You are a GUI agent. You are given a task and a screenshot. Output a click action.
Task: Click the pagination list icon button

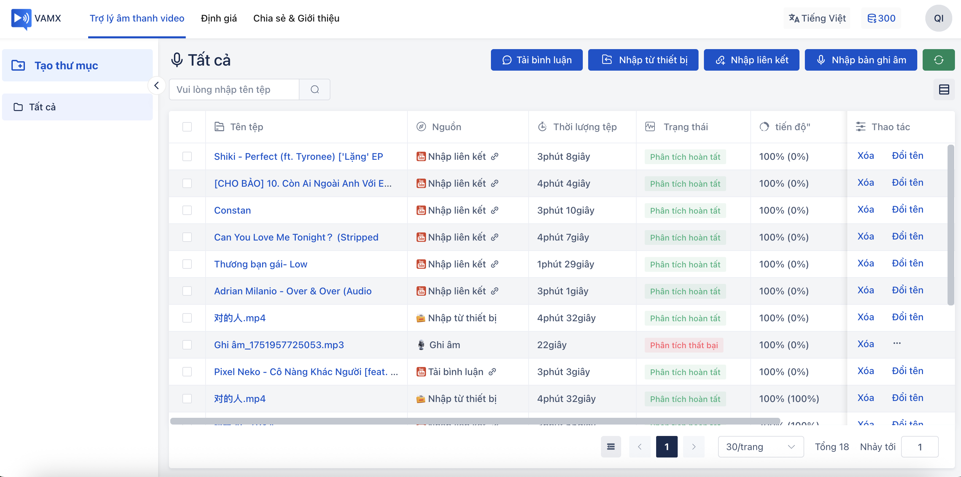(x=610, y=446)
